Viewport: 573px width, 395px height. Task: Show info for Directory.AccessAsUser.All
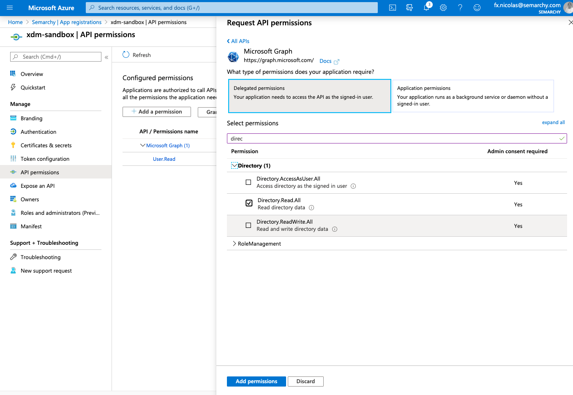[353, 186]
